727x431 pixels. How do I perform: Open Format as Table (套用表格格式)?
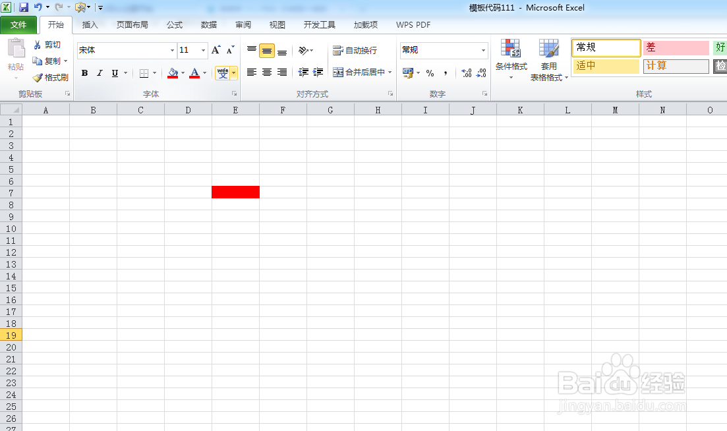tap(549, 60)
